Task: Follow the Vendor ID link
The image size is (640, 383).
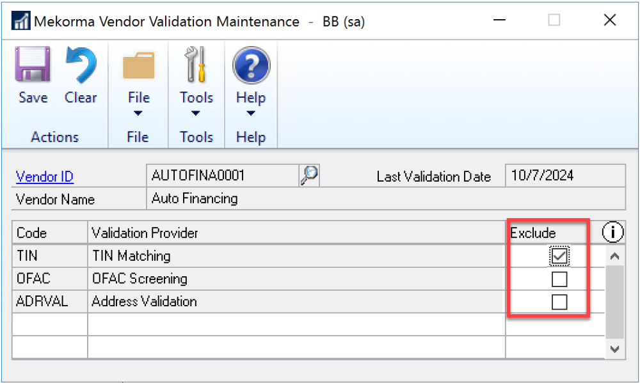Action: tap(45, 177)
